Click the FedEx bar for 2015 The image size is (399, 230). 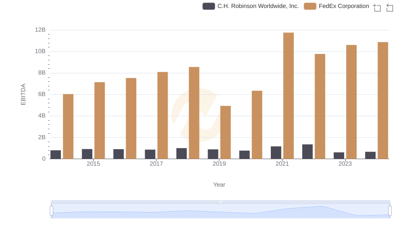pos(99,121)
